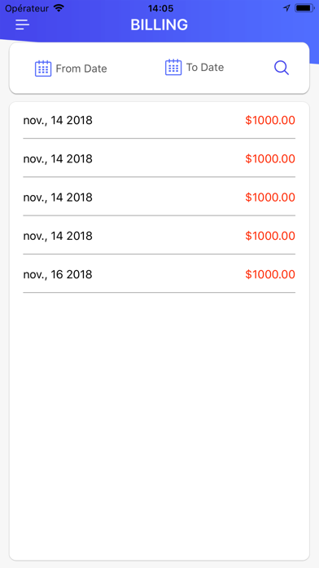The image size is (319, 568).
Task: Open the third nov., 14 2018 billing row
Action: (159, 197)
